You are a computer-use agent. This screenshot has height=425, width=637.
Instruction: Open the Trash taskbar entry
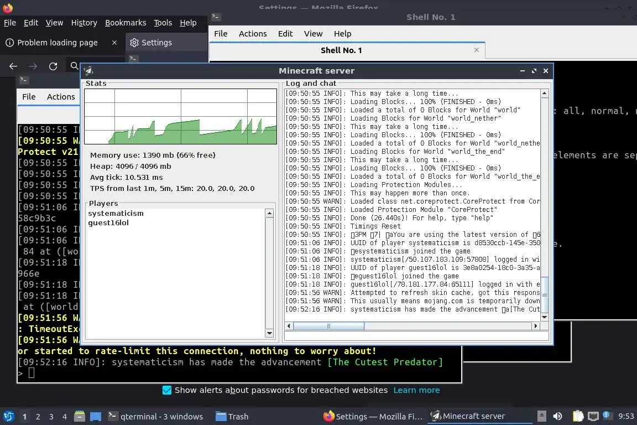tap(232, 417)
